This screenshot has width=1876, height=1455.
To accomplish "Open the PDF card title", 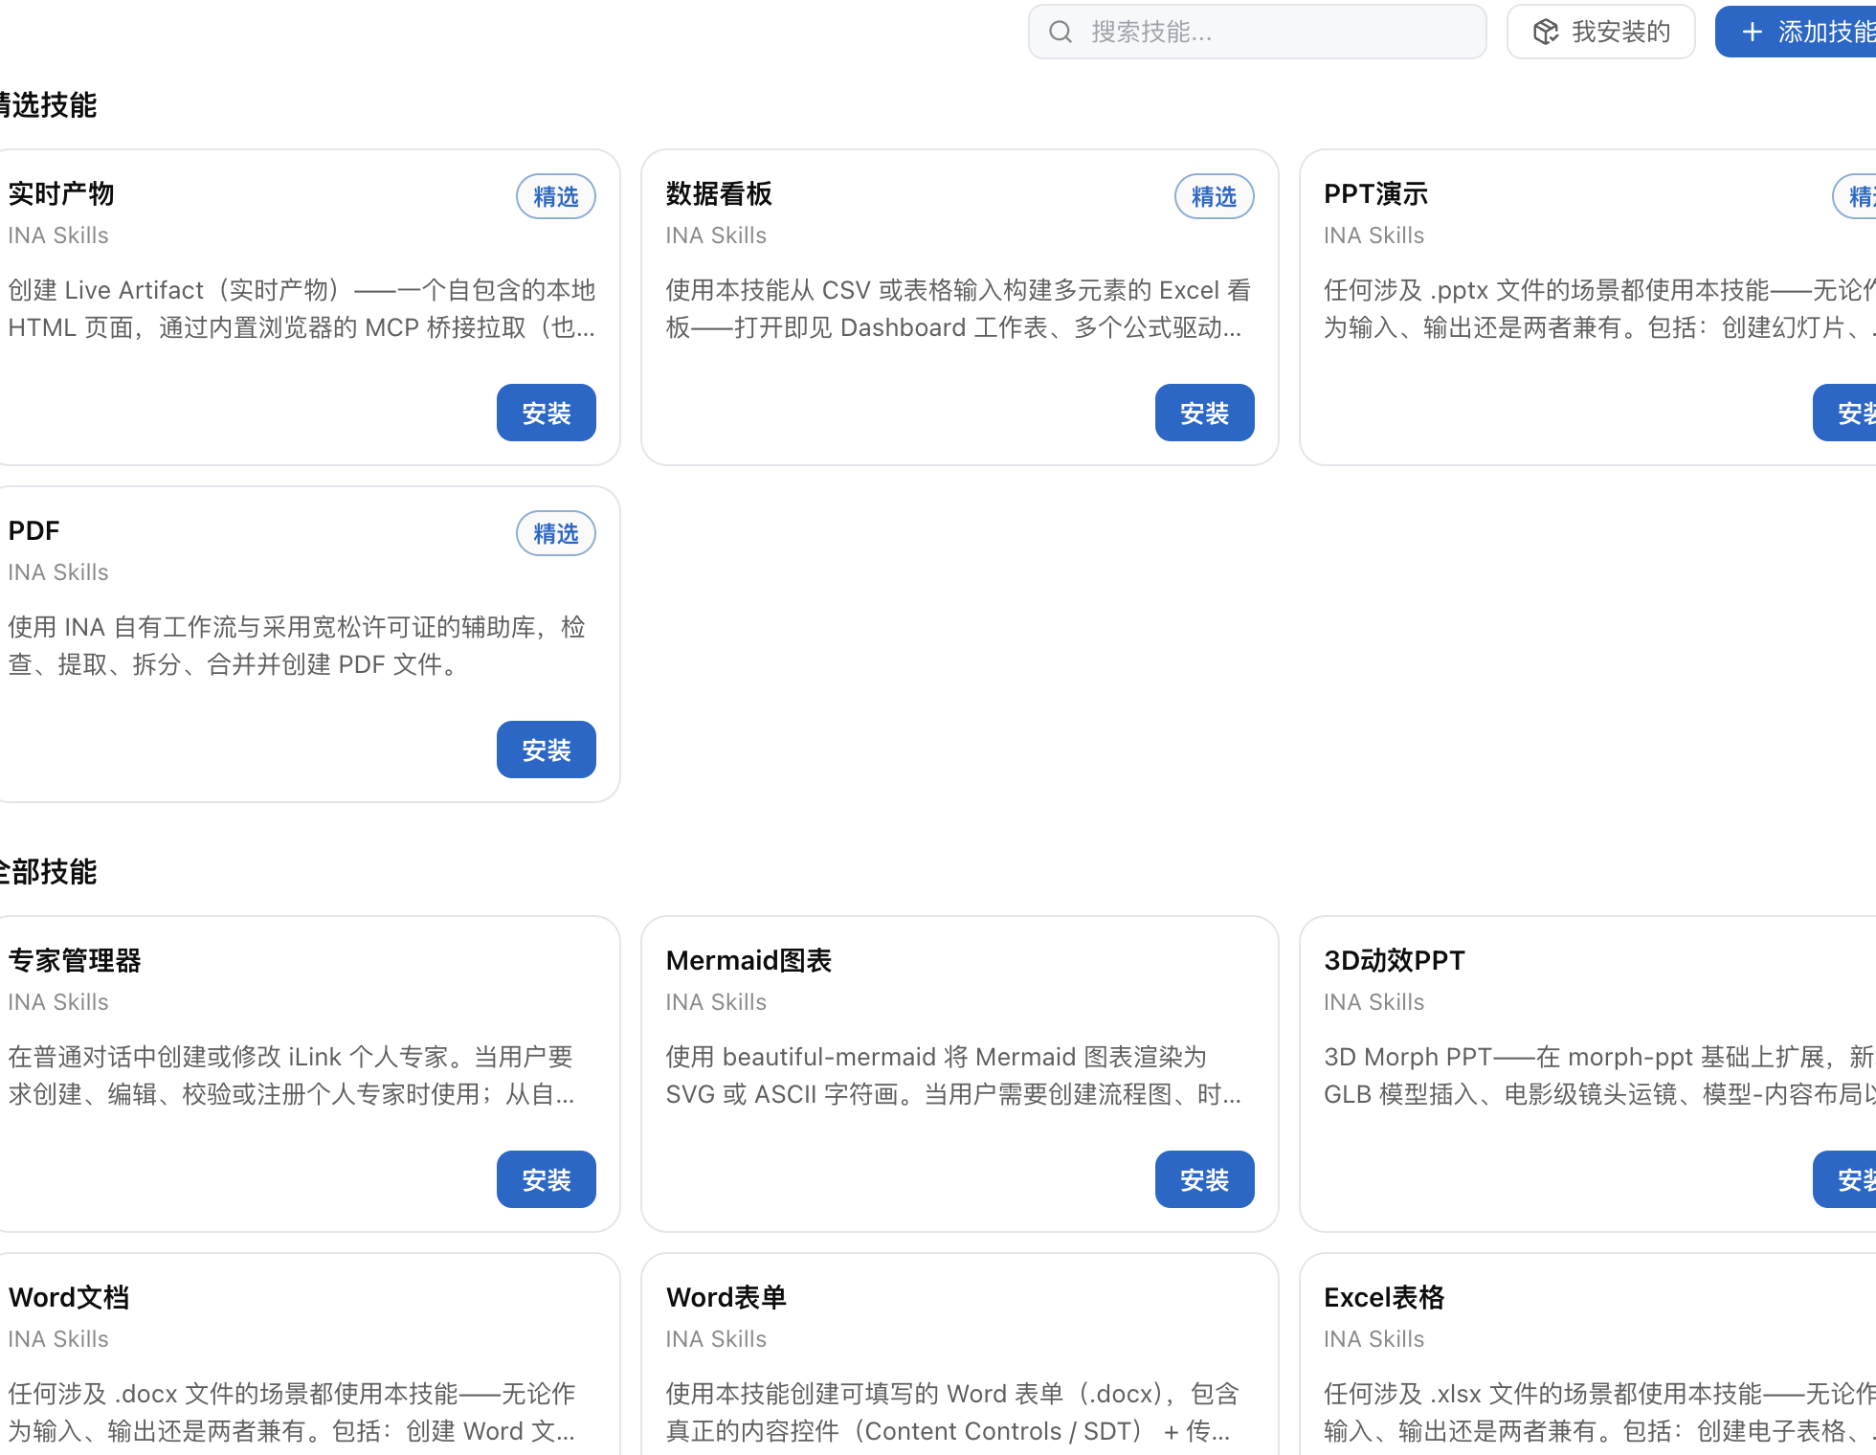I will (33, 530).
